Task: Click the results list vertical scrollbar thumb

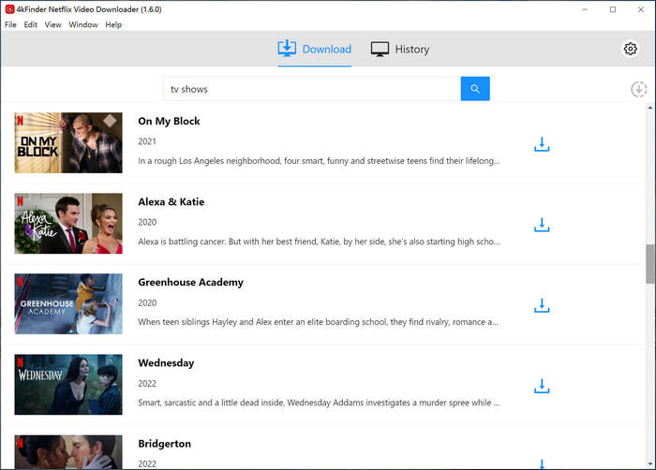Action: pyautogui.click(x=649, y=264)
